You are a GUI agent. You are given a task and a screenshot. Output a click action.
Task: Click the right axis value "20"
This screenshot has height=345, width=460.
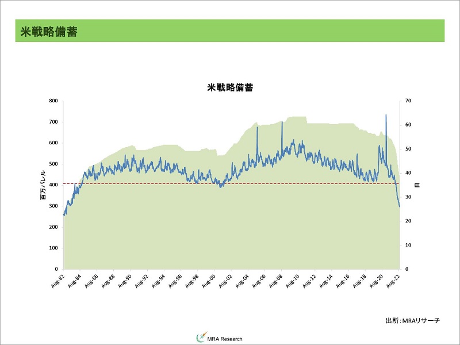[x=408, y=221]
